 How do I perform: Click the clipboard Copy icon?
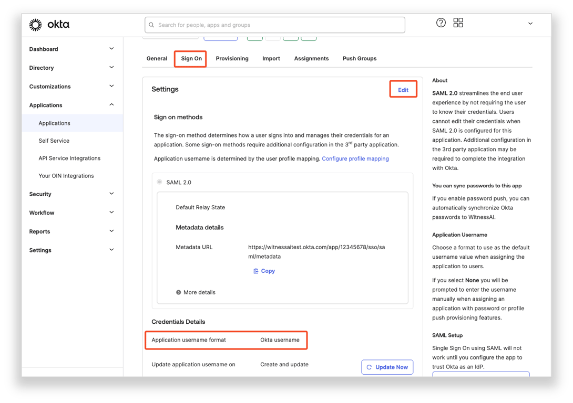coord(256,271)
